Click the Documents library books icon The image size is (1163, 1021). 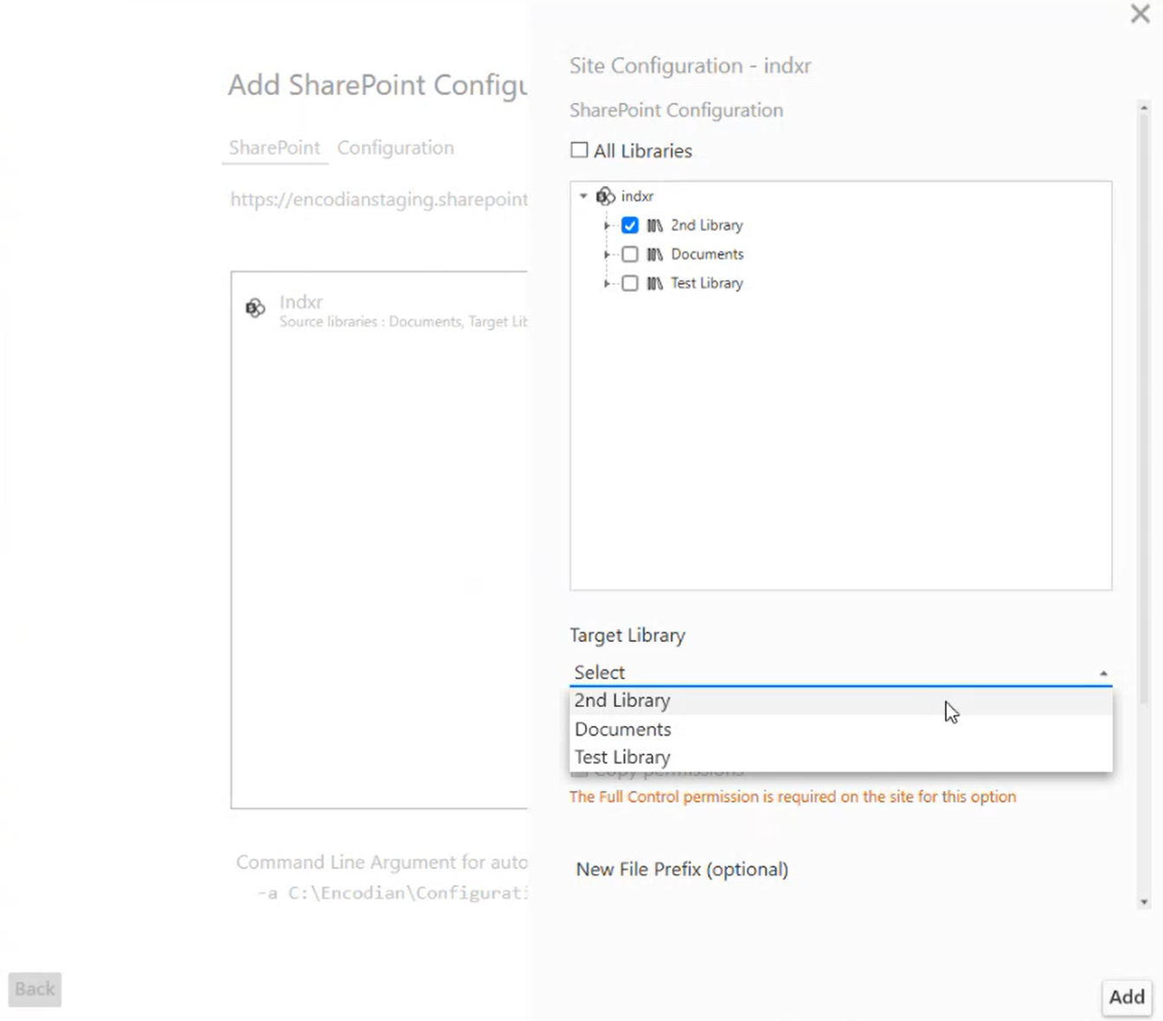pyautogui.click(x=655, y=254)
